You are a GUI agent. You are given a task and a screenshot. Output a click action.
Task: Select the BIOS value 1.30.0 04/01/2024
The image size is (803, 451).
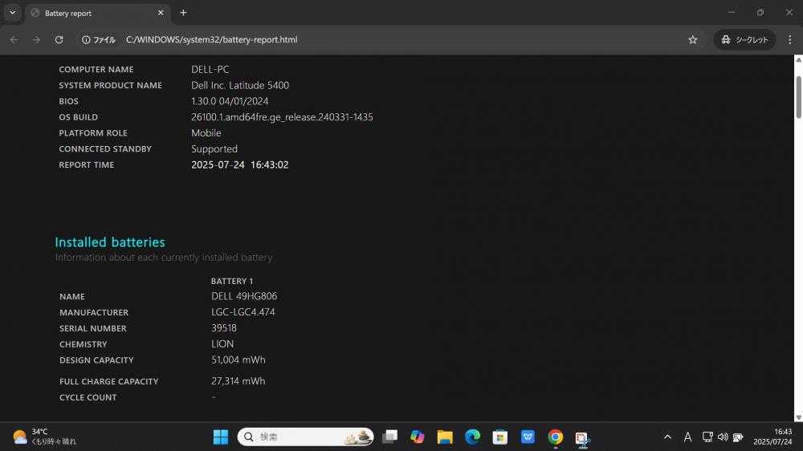tap(230, 101)
